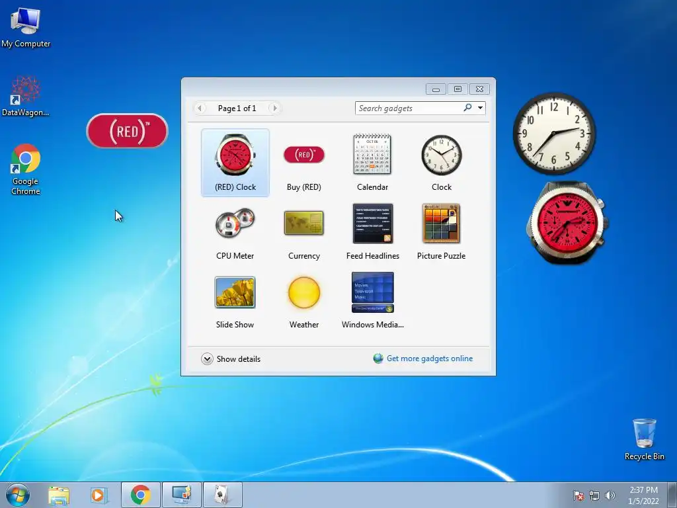Image resolution: width=677 pixels, height=508 pixels.
Task: Close the gadget gallery window
Action: pyautogui.click(x=480, y=89)
